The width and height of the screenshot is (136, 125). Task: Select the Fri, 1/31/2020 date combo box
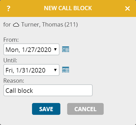click(x=31, y=70)
